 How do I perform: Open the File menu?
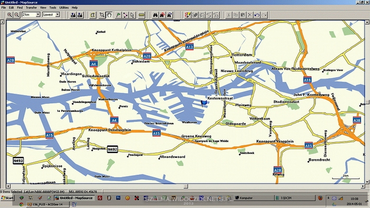[3, 8]
